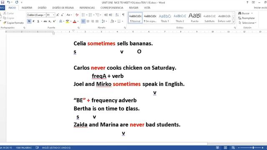Open the text effects icon
The height and width of the screenshot is (150, 267).
click(60, 21)
